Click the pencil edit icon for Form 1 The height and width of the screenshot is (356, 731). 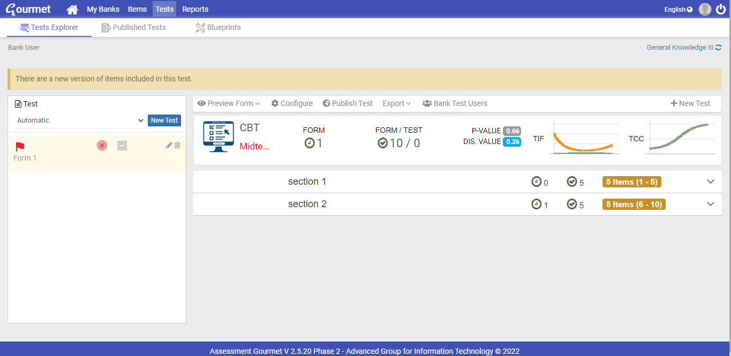(169, 145)
